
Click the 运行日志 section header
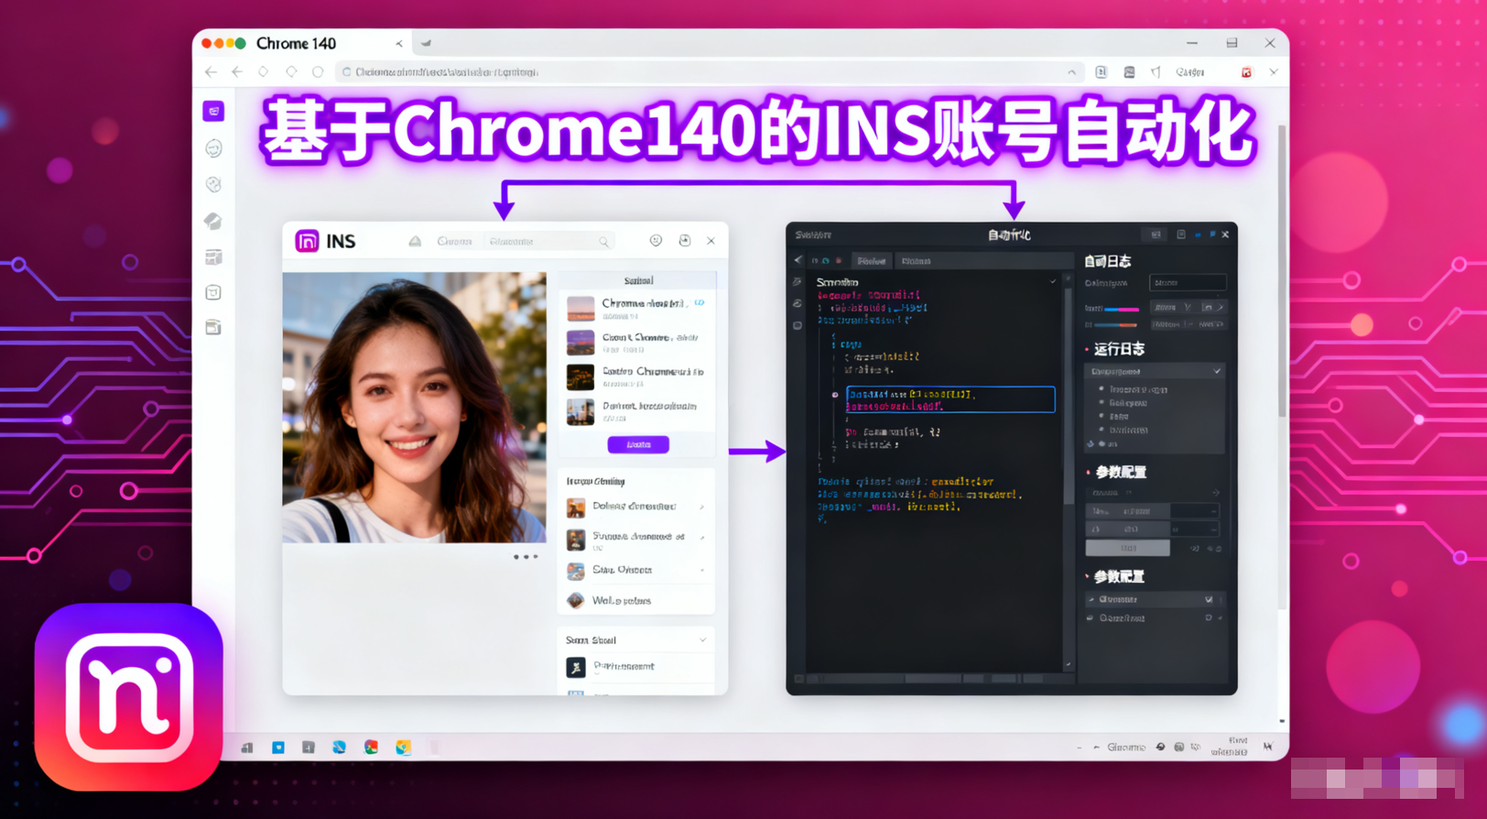1119,349
